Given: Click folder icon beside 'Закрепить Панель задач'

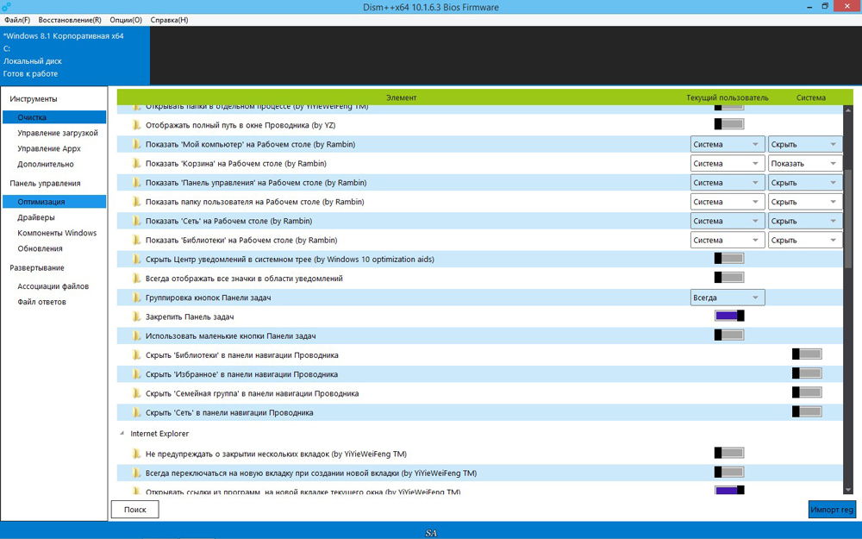Looking at the screenshot, I should click(x=136, y=317).
